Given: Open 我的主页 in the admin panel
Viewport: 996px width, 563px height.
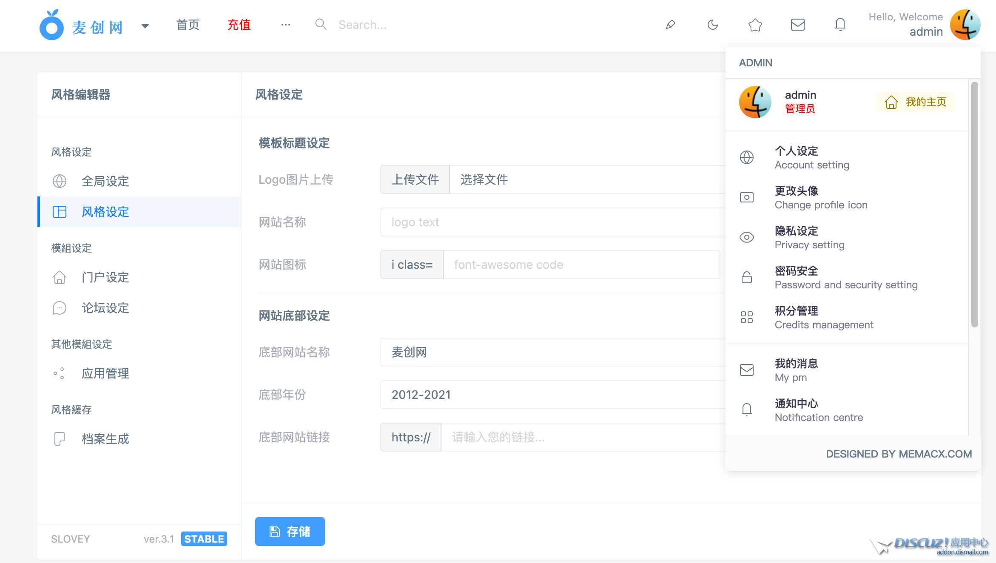Looking at the screenshot, I should (914, 102).
